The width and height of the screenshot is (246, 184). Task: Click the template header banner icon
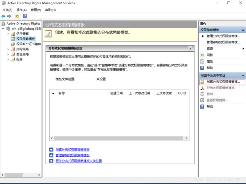click(48, 34)
